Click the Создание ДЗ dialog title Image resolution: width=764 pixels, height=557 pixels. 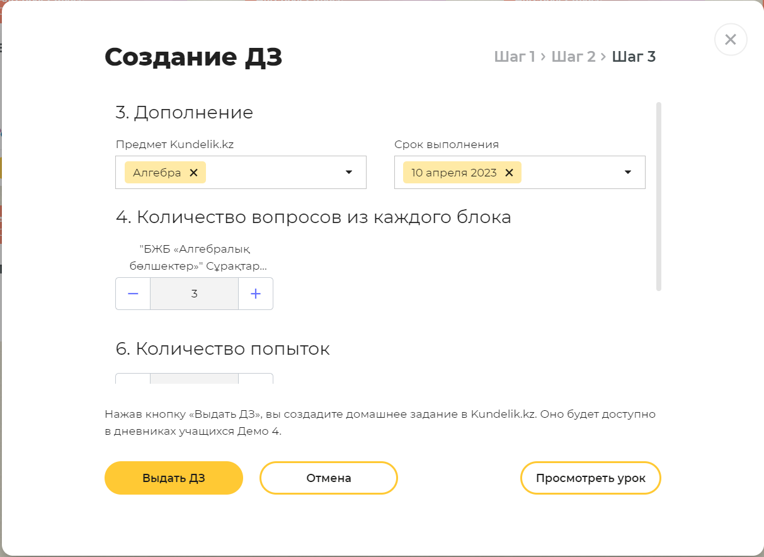(x=193, y=57)
